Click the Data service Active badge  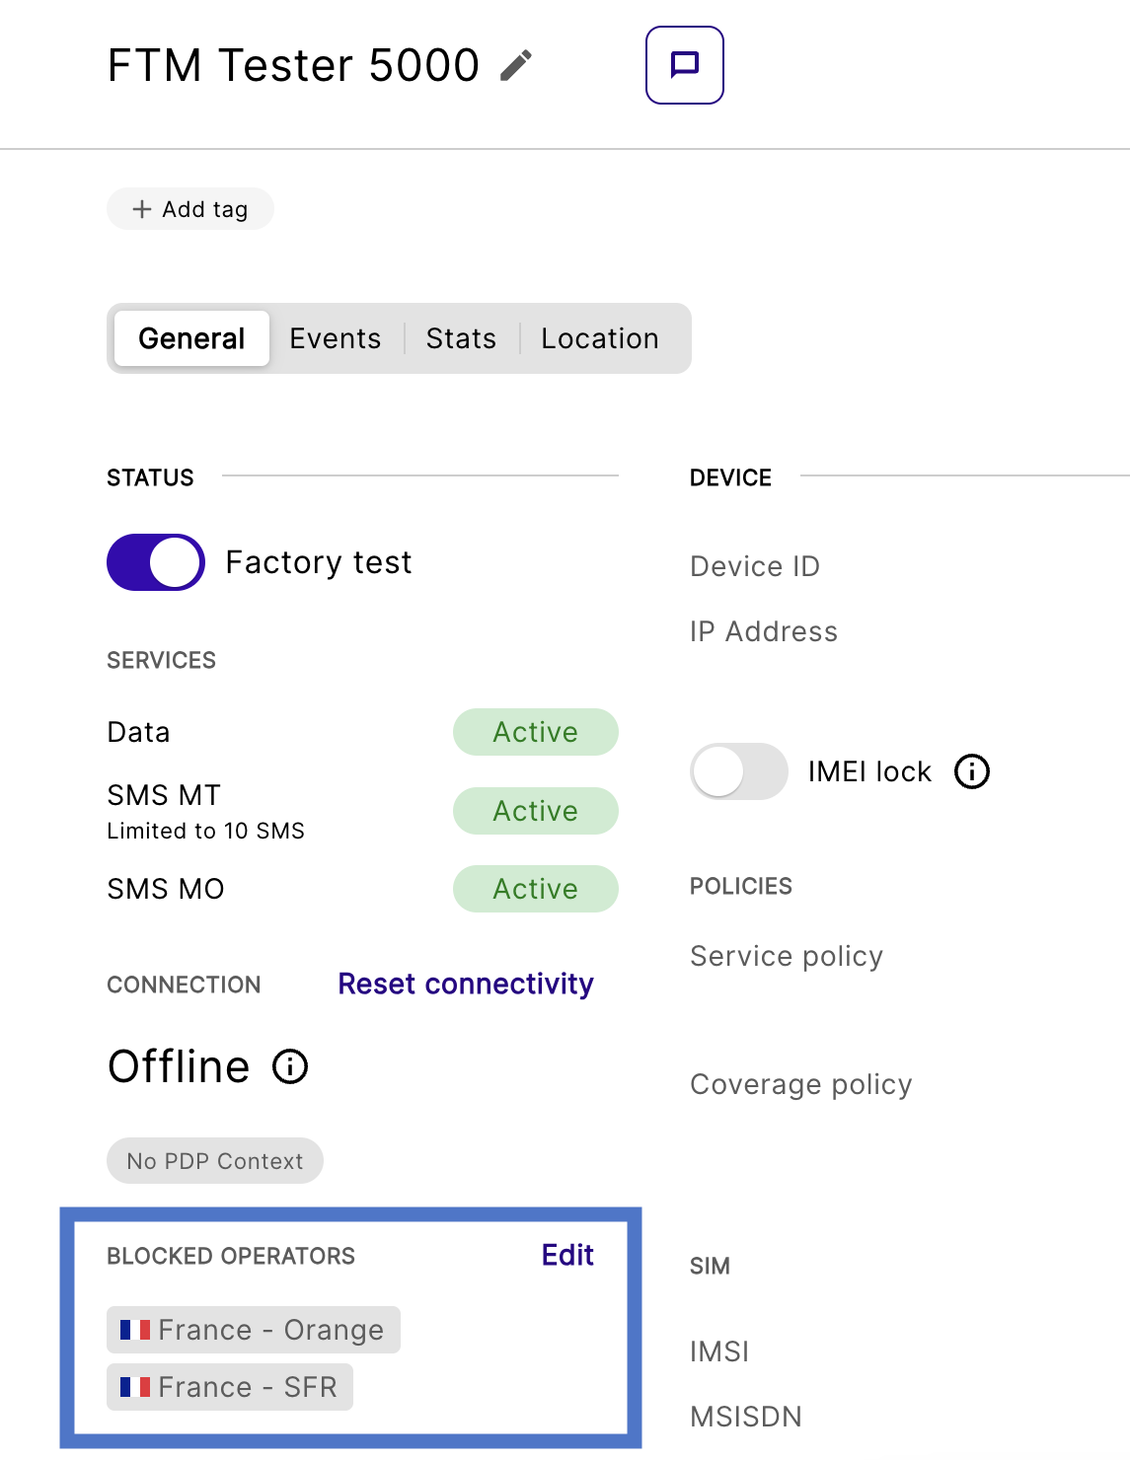tap(535, 732)
